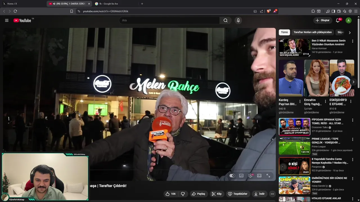The image size is (360, 202).
Task: Close the YouTube SEVİNÇ tab
Action: tap(89, 4)
